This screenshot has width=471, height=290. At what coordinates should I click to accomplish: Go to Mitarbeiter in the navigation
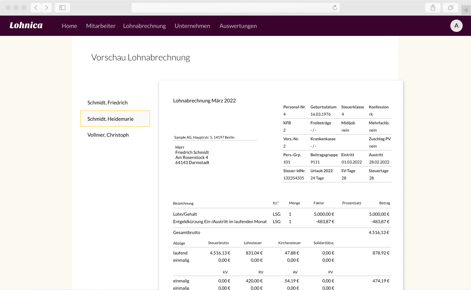(101, 26)
